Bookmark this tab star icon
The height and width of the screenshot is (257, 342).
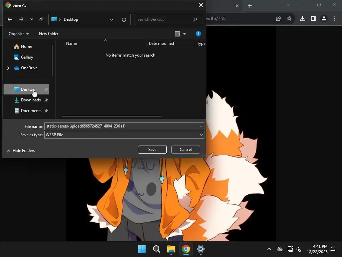289,19
